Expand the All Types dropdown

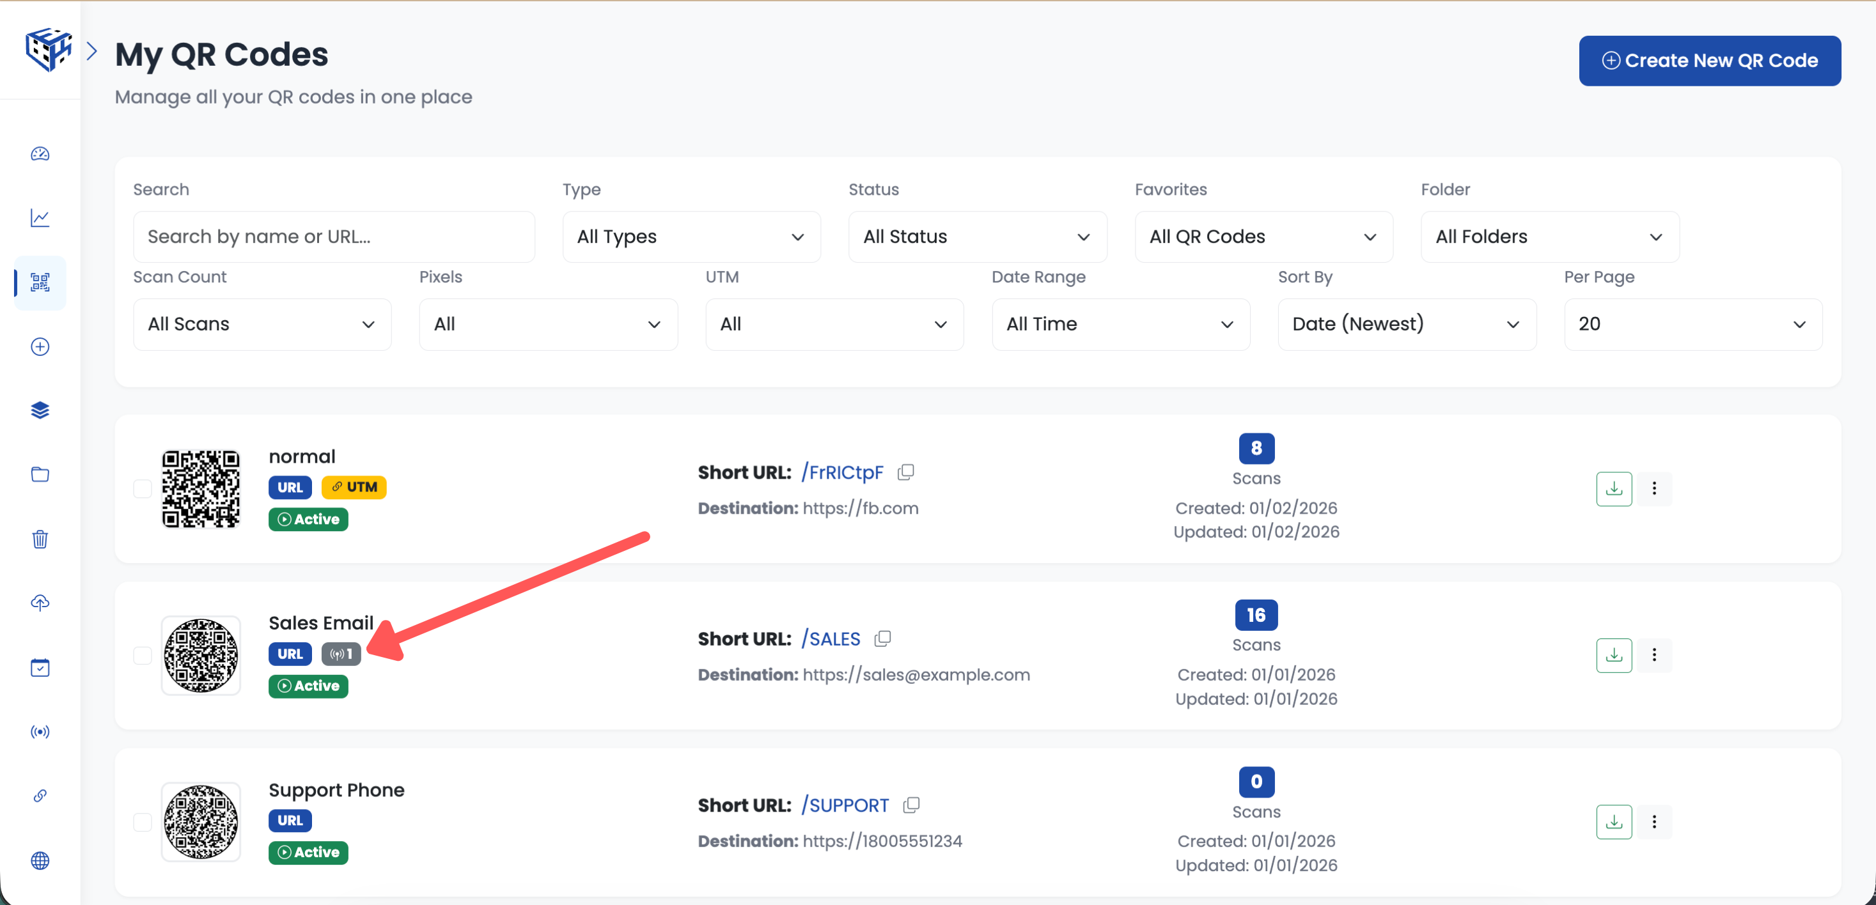coord(691,236)
